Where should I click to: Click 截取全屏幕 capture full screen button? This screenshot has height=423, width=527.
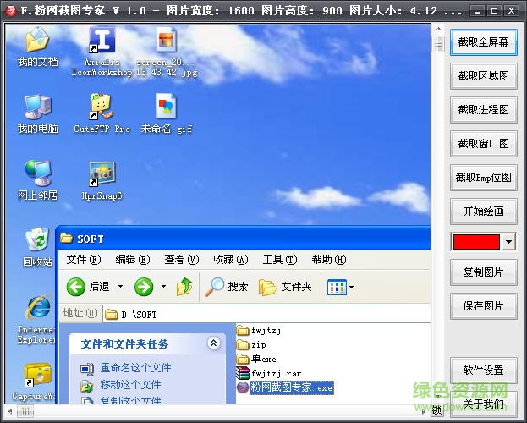point(483,42)
